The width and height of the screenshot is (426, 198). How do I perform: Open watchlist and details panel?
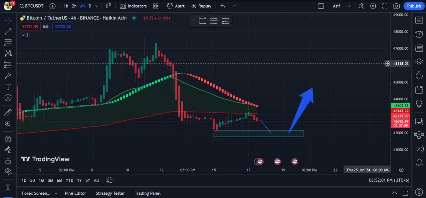coord(419,20)
